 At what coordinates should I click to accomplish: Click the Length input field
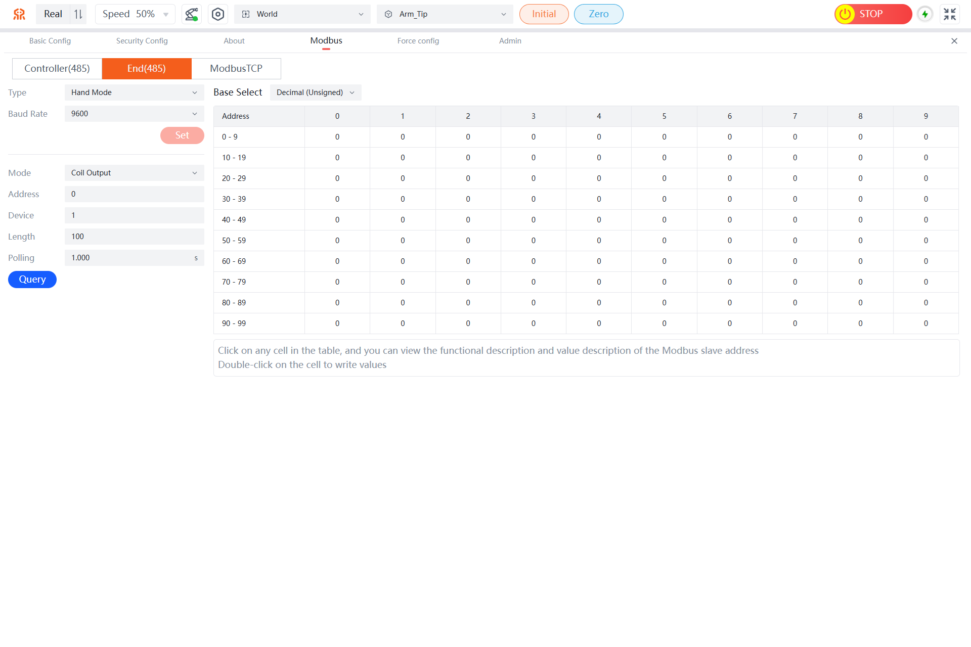(x=134, y=237)
